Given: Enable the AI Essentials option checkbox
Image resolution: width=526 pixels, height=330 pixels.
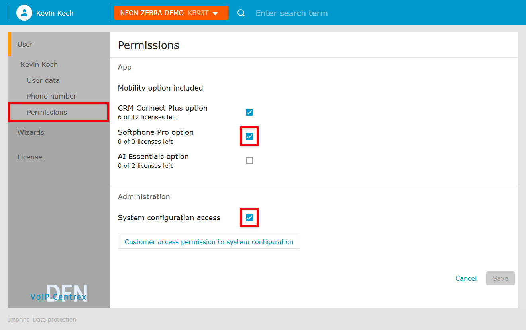Looking at the screenshot, I should [249, 161].
